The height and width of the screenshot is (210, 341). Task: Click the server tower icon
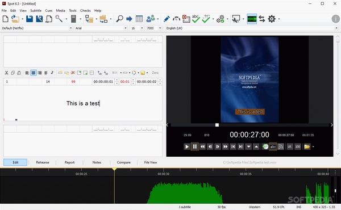coord(73,19)
